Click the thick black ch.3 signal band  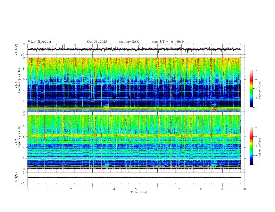point(134,177)
